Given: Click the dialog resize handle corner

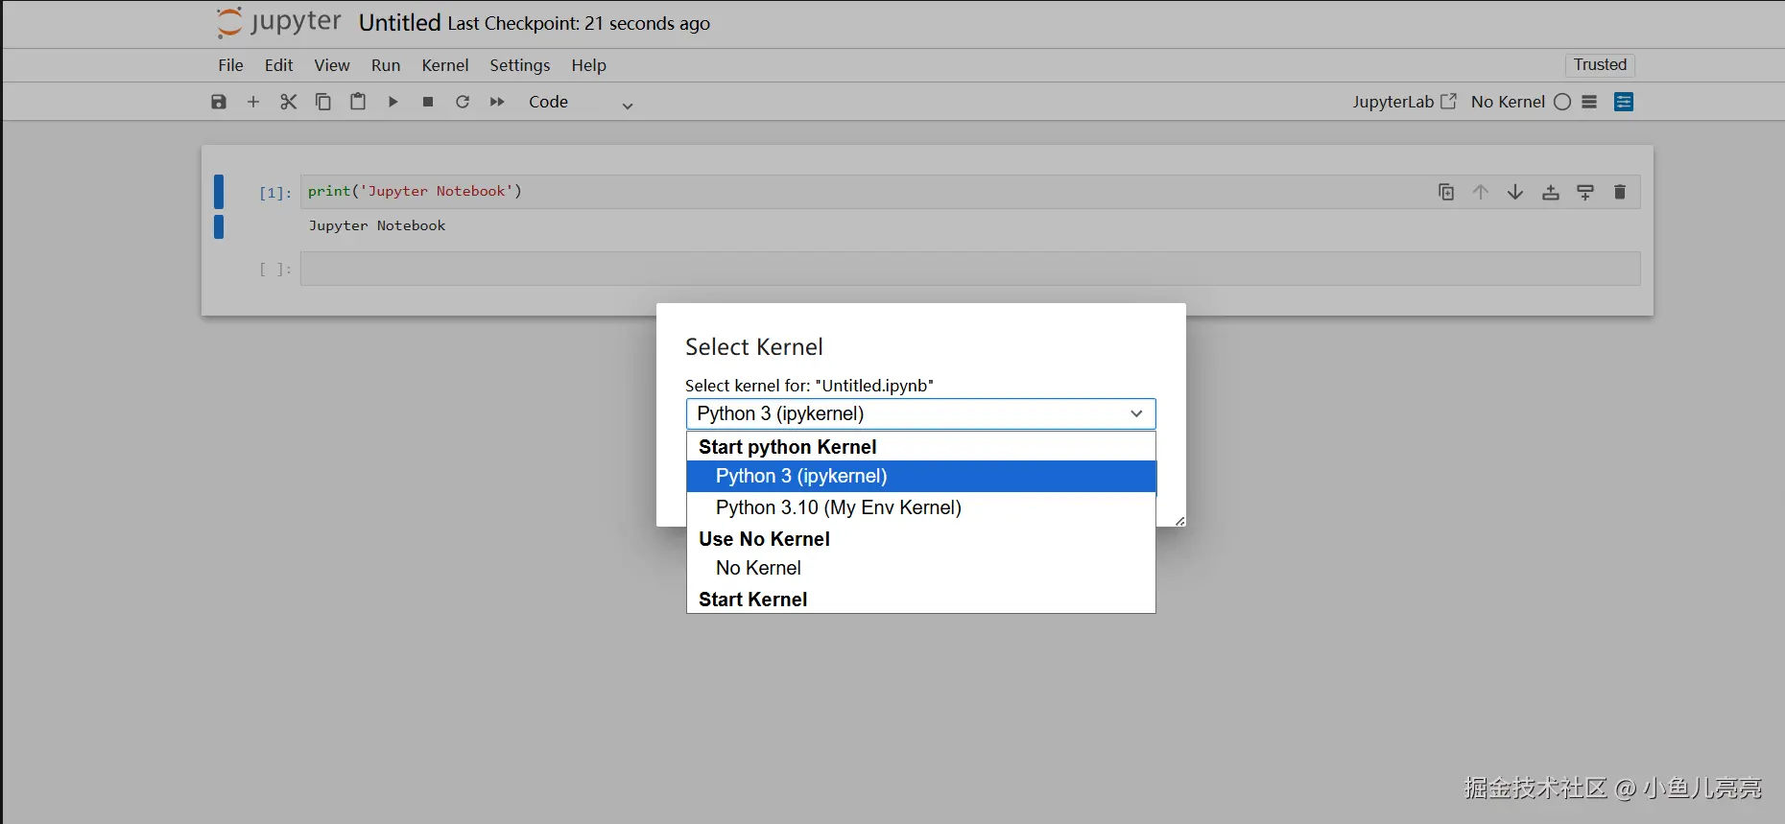Looking at the screenshot, I should click(x=1179, y=521).
